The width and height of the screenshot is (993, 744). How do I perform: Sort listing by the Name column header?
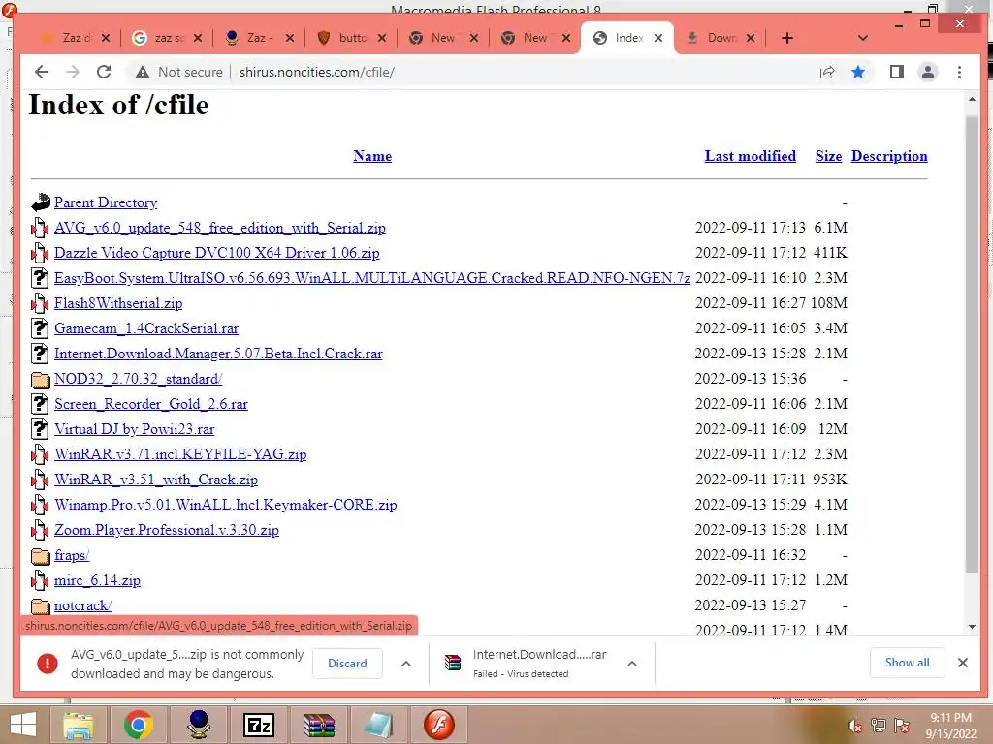(372, 156)
